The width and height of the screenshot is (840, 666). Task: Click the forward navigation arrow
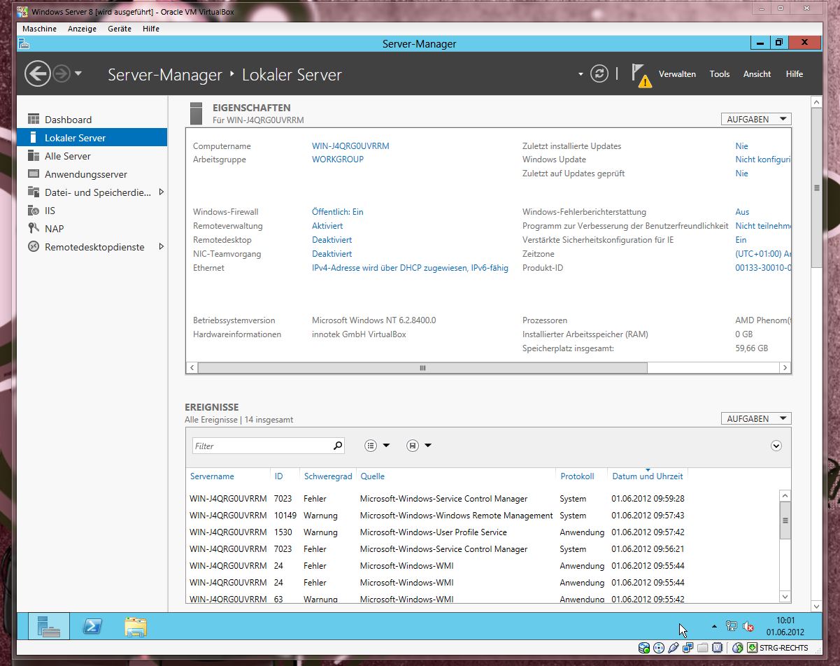[62, 73]
